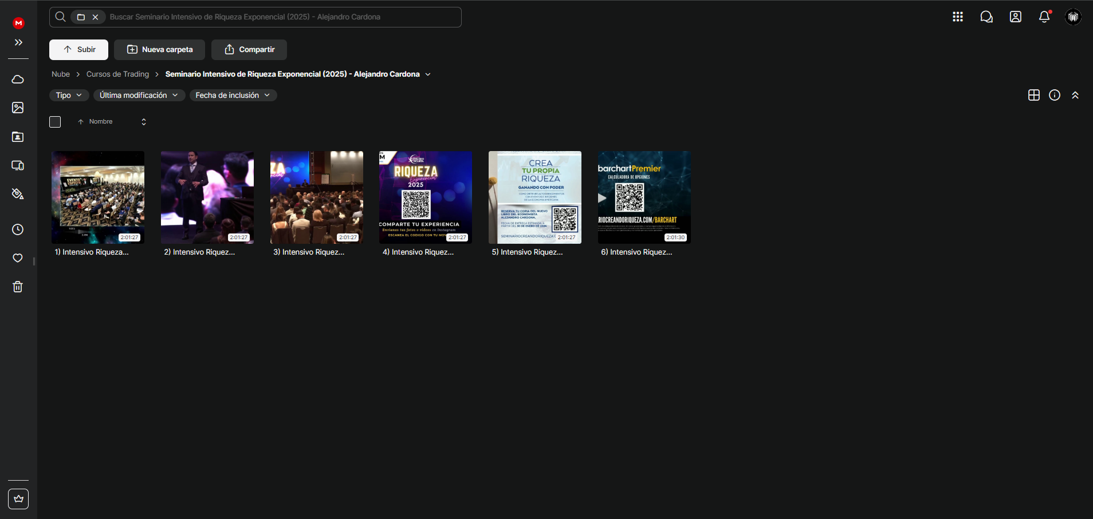Open Cloud drive from the sidebar
Image resolution: width=1093 pixels, height=519 pixels.
(18, 79)
